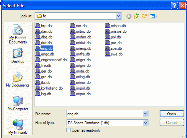
Task: Select the orispa.db file
Action: (x=115, y=26)
